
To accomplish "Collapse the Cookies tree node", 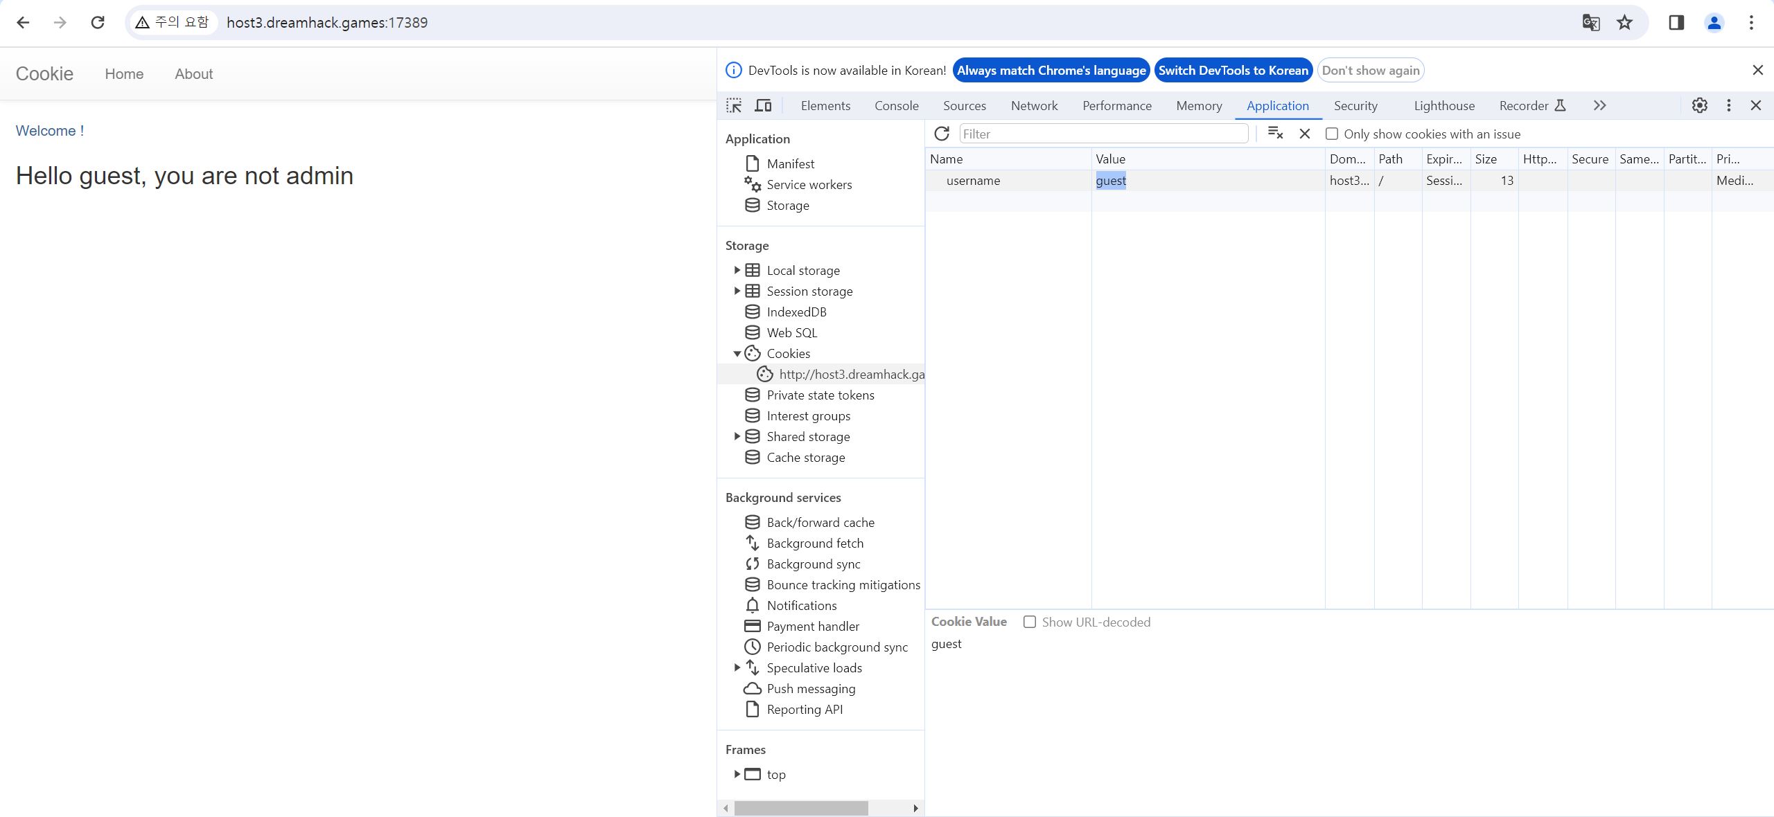I will pyautogui.click(x=737, y=354).
